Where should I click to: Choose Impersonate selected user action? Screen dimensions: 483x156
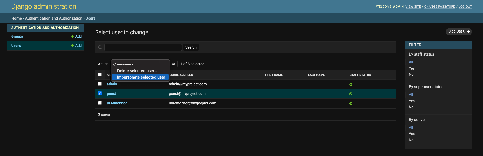tap(140, 77)
